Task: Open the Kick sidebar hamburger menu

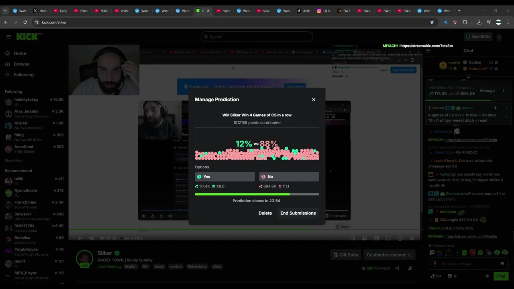Action: (x=8, y=37)
